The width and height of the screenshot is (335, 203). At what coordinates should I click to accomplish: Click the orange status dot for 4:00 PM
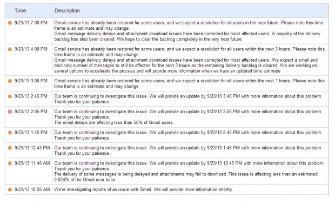point(10,49)
